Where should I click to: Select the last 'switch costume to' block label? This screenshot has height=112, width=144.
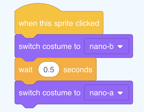(x=50, y=93)
